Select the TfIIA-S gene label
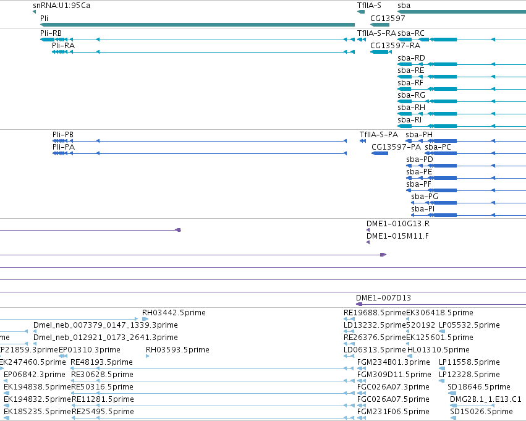 tap(369, 6)
